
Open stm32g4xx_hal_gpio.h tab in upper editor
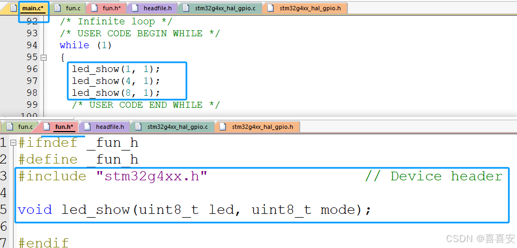[305, 8]
